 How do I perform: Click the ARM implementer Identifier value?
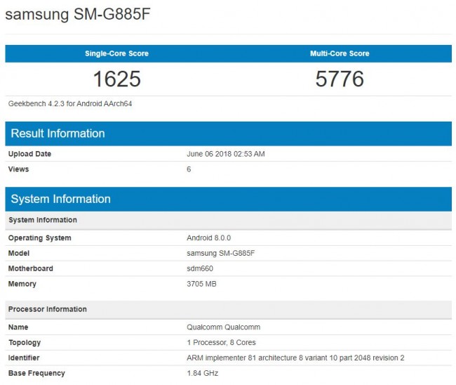295,358
